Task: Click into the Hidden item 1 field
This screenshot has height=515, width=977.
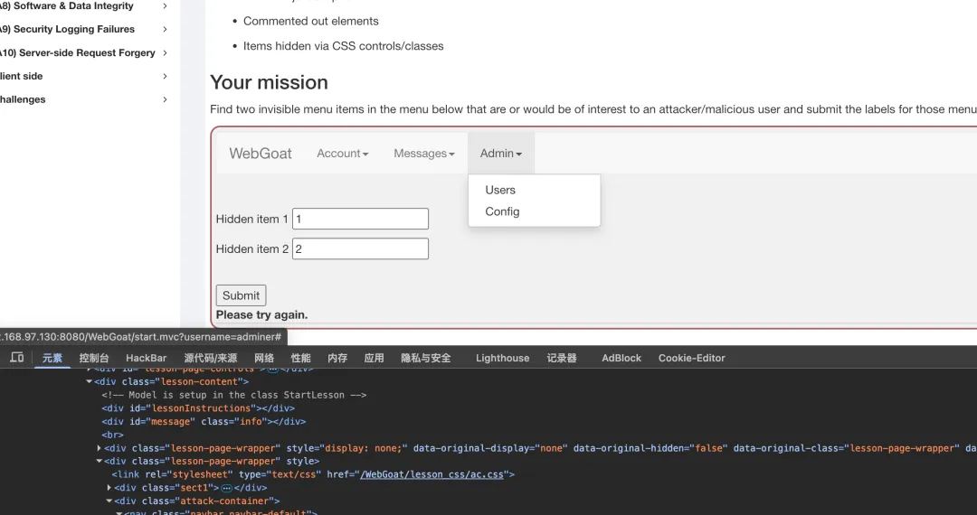Action: point(360,219)
